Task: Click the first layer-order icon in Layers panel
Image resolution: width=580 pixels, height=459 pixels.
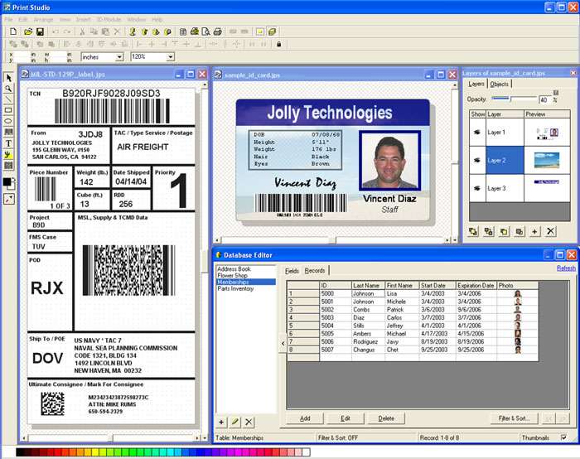Action: pyautogui.click(x=473, y=231)
